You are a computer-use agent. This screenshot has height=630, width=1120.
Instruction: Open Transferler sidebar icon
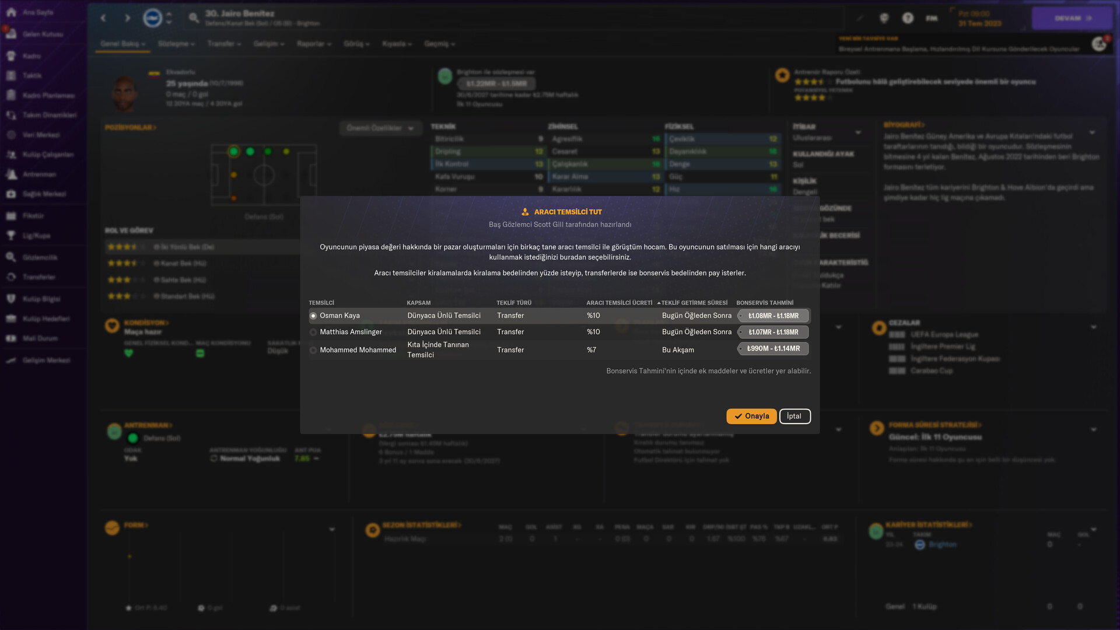pyautogui.click(x=11, y=277)
